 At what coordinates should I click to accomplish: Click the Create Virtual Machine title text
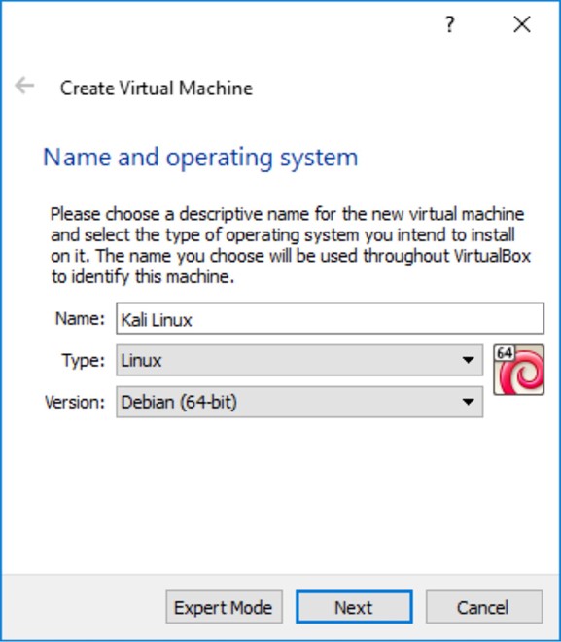click(157, 88)
